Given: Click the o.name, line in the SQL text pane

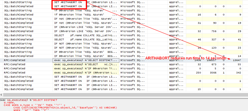Looking at the screenshot, I should click(x=10, y=103).
